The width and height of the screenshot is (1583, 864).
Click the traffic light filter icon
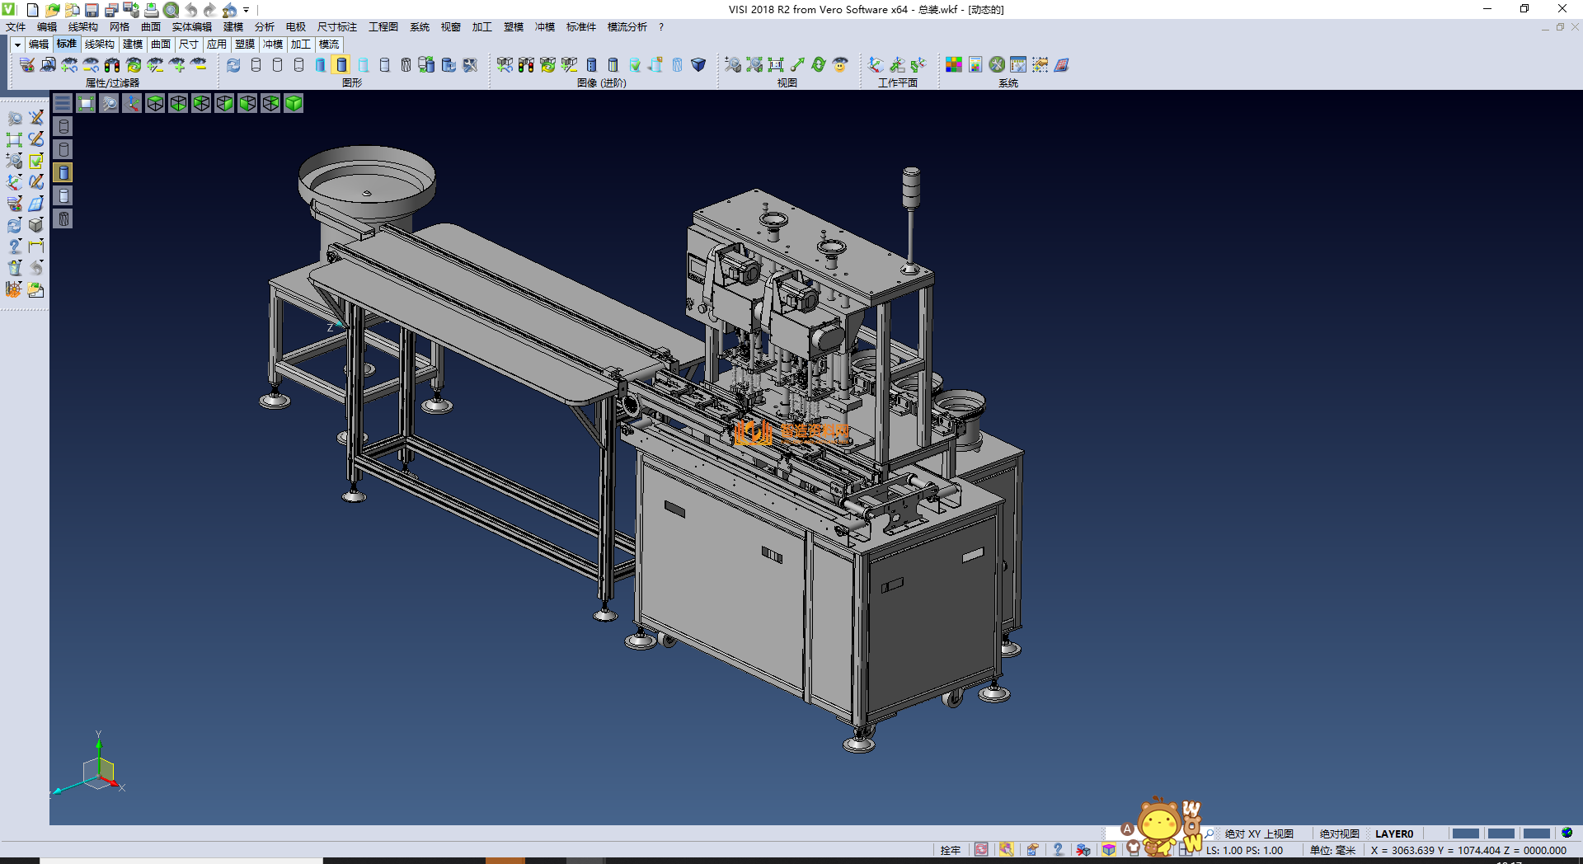(x=112, y=65)
